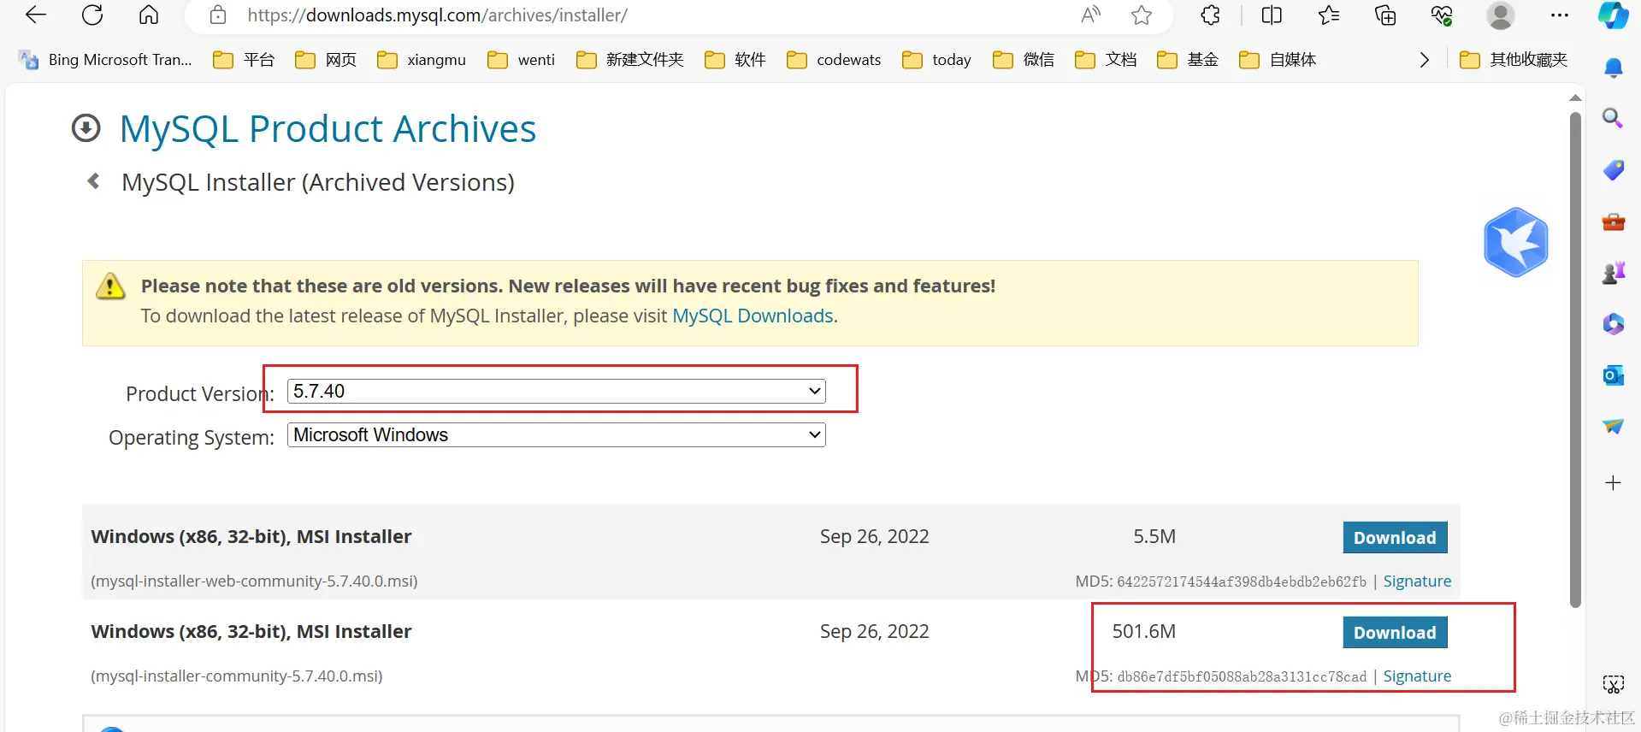Toggle the split screen icon
Viewport: 1641px width, 732px height.
tap(1272, 15)
